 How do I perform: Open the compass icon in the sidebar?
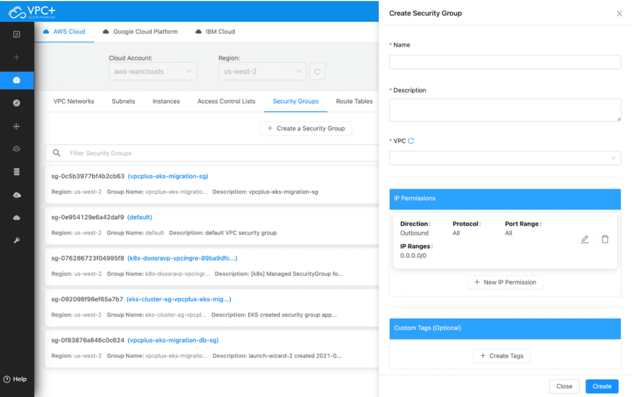(x=17, y=103)
